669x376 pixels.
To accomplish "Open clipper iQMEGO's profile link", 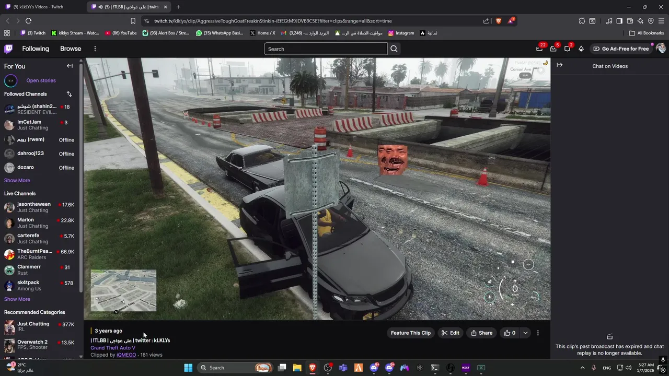I will [126, 355].
